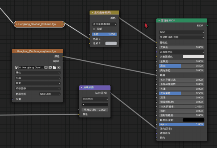Viewport: 217px width, 148px height.
Task: Enable the 钳制 clamp checkbox
Action: point(94,29)
